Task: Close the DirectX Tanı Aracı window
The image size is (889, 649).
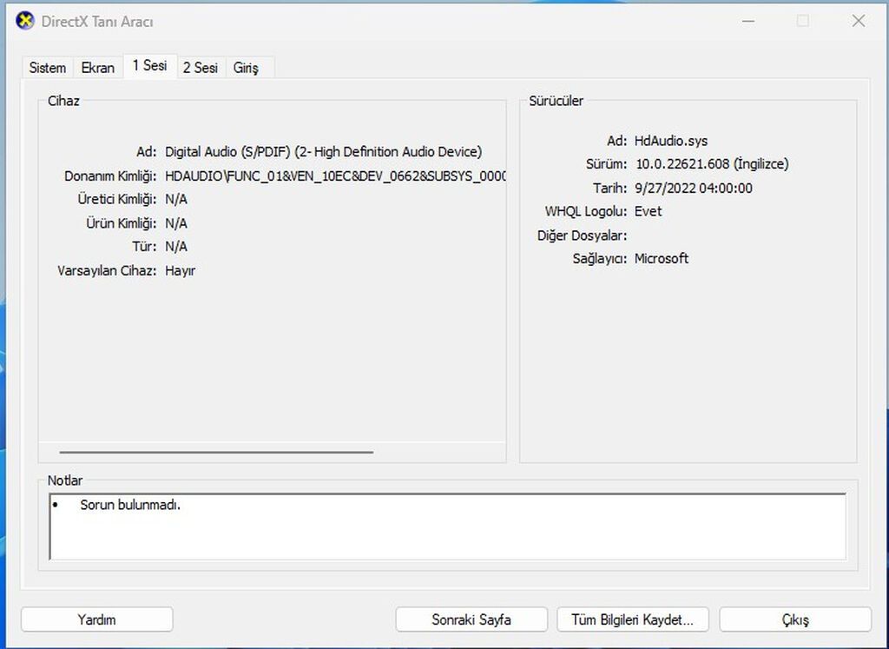Action: [859, 21]
